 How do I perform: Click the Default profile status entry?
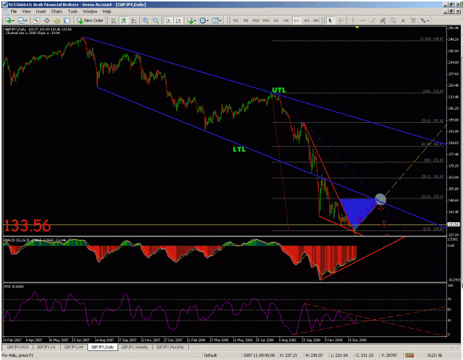pos(210,356)
